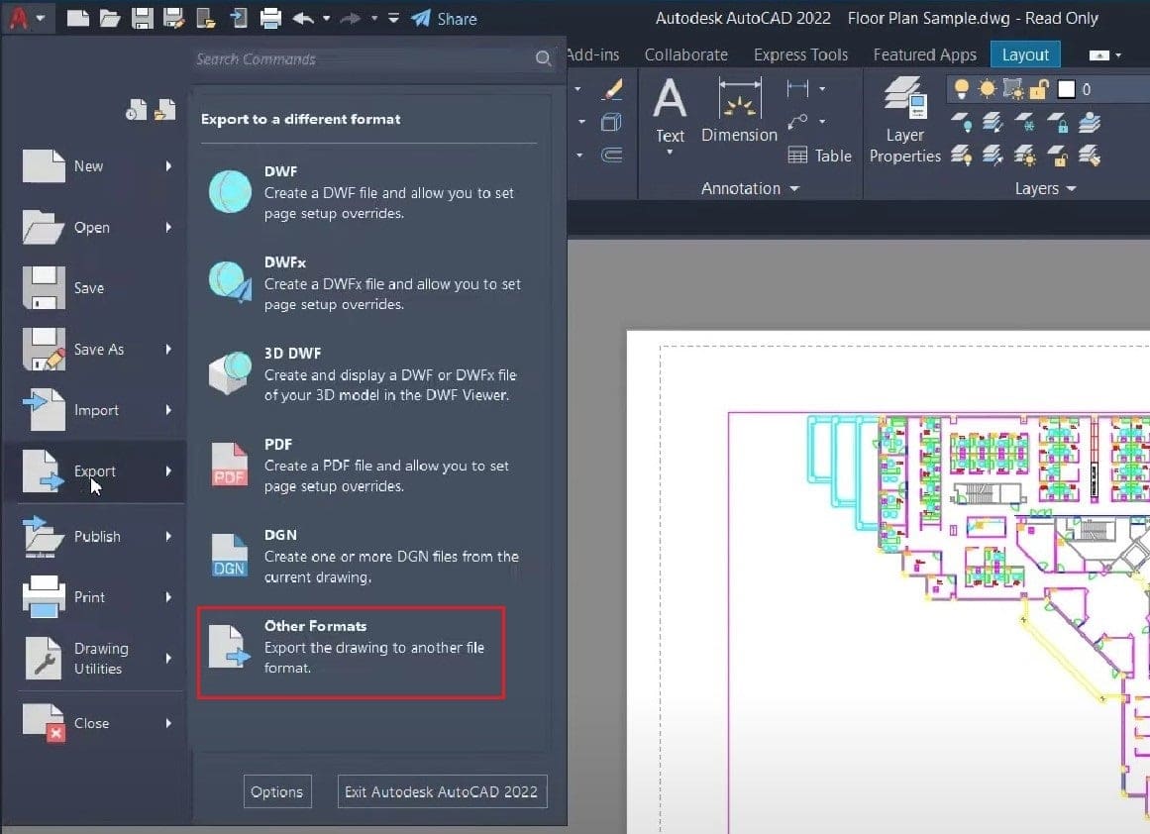Click the Plot printer icon in Quick Access toolbar
1150x834 pixels.
click(x=270, y=18)
